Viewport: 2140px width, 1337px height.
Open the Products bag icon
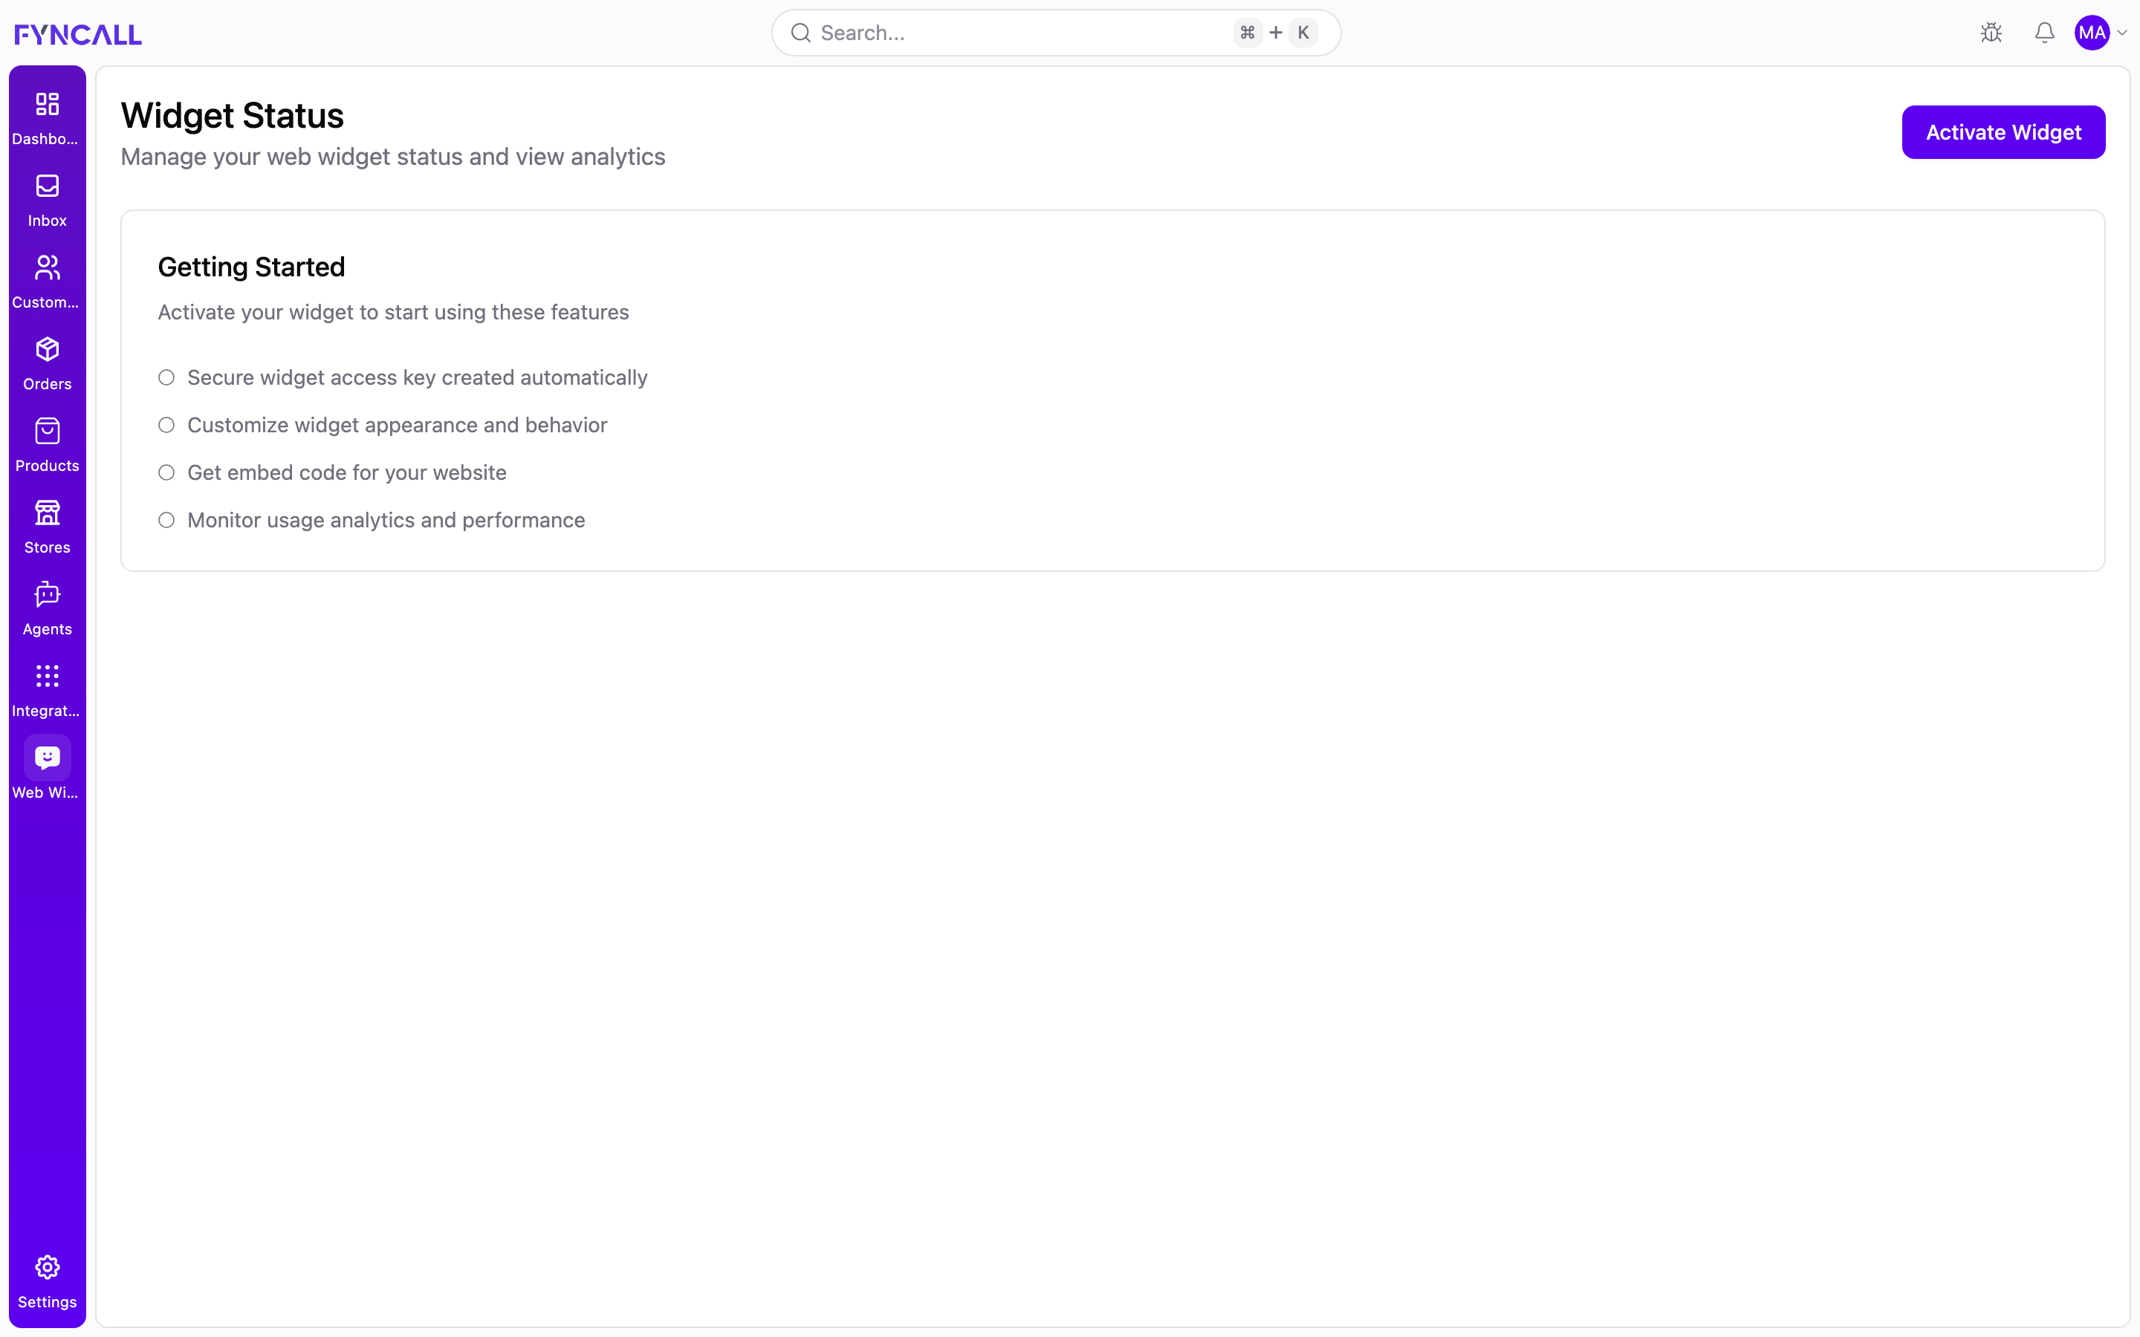(47, 432)
